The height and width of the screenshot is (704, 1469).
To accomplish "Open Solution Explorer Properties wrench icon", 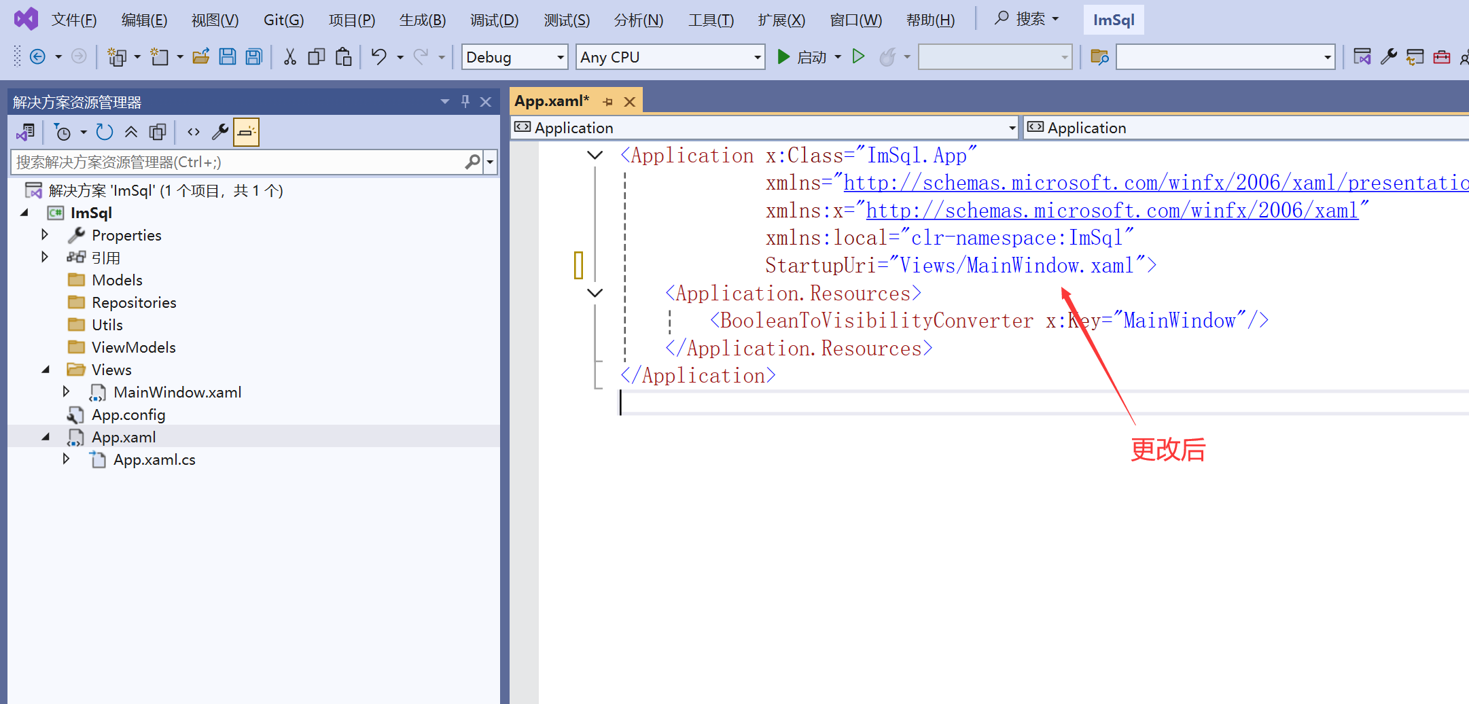I will [x=219, y=131].
